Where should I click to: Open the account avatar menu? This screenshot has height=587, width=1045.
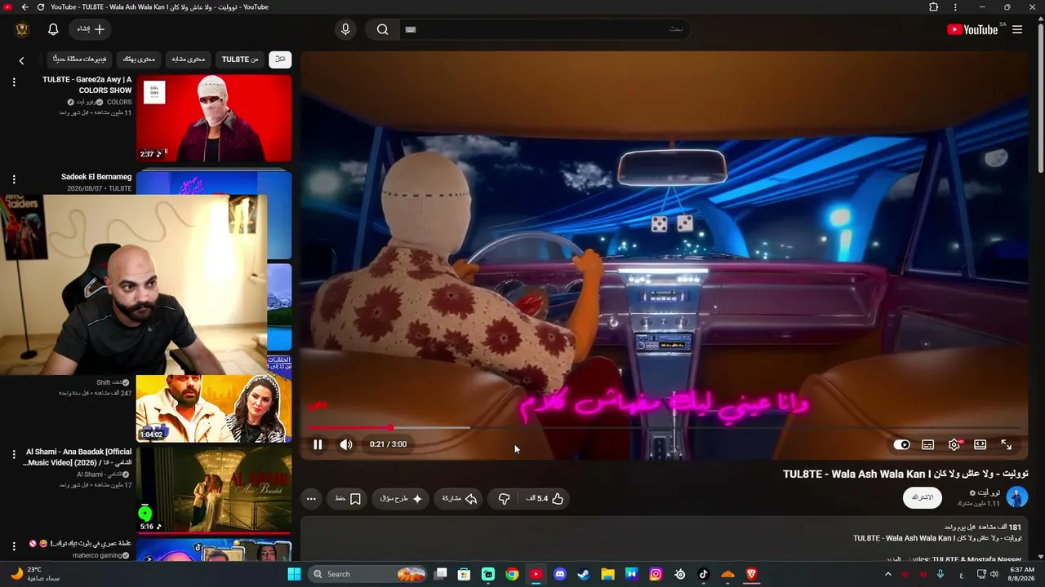click(22, 29)
